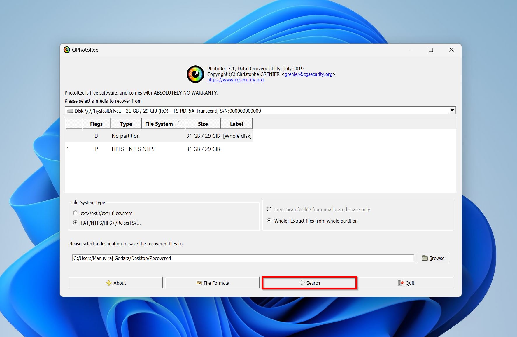Start the Search button
The width and height of the screenshot is (517, 337).
click(309, 283)
